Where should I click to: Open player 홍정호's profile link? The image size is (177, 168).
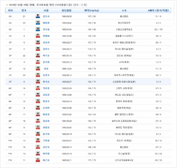click(46, 75)
